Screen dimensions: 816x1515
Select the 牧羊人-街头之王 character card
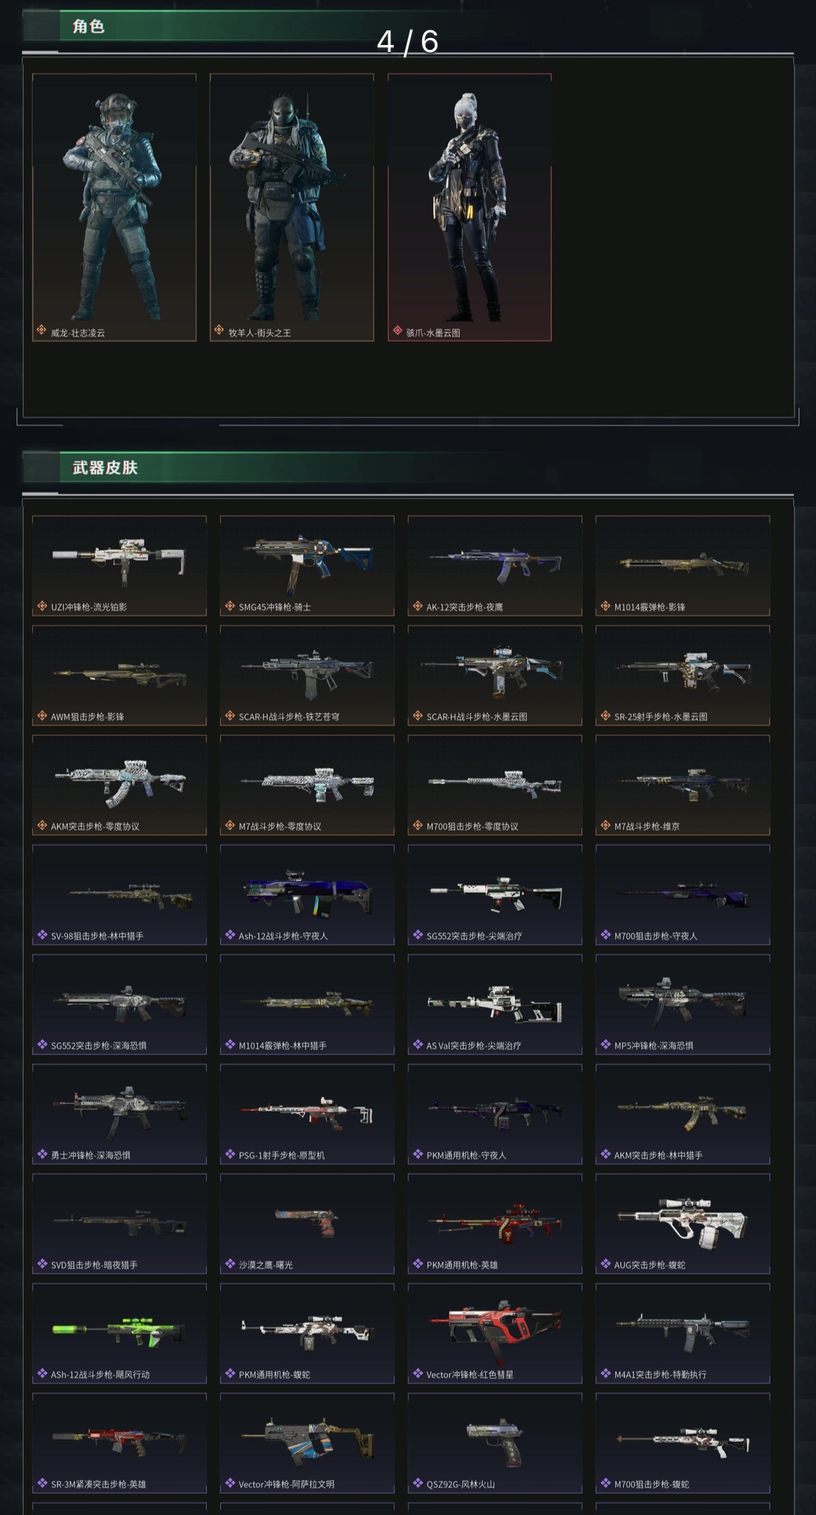[x=291, y=207]
